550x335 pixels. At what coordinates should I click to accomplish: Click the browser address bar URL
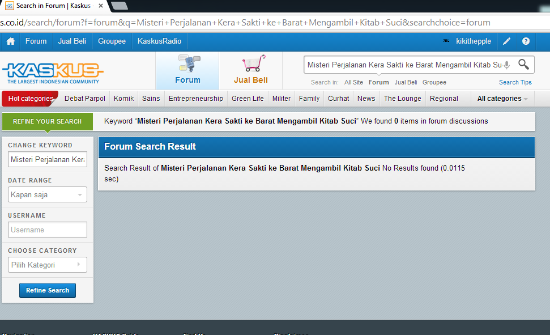[x=245, y=23]
